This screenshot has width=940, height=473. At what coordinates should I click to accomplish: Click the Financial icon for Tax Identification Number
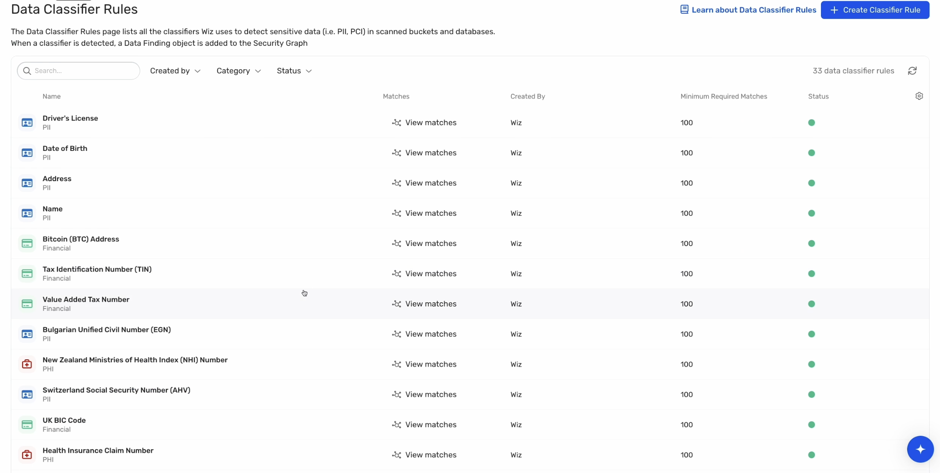(x=27, y=274)
